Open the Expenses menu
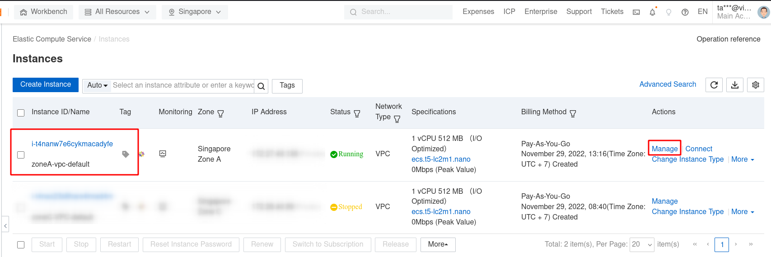This screenshot has width=771, height=257. point(478,12)
